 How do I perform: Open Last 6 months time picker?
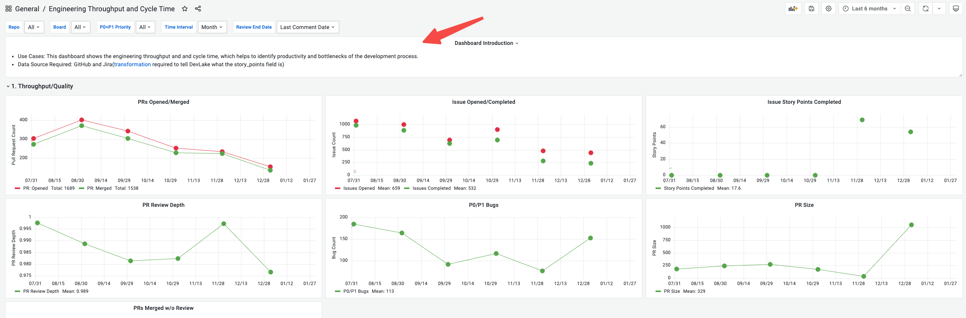pos(870,9)
